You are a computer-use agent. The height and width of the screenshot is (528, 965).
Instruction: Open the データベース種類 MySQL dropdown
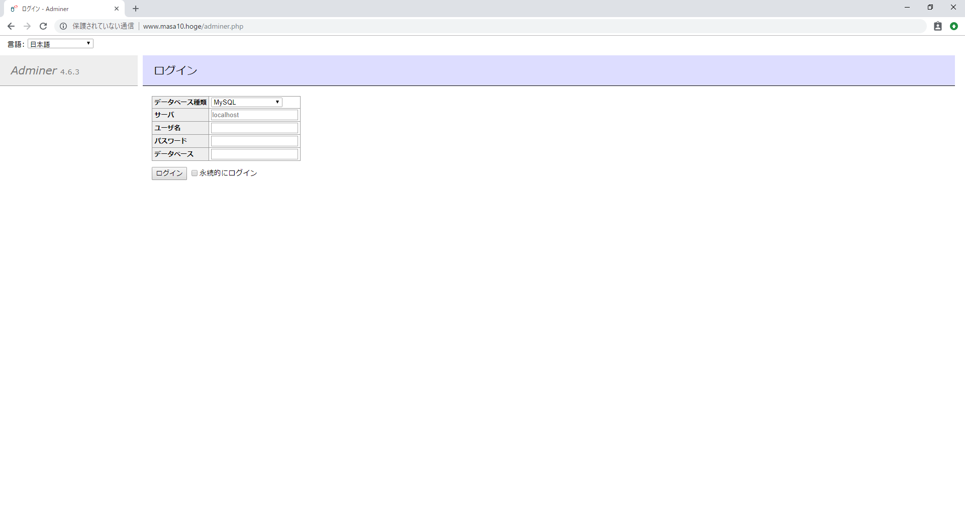coord(246,102)
